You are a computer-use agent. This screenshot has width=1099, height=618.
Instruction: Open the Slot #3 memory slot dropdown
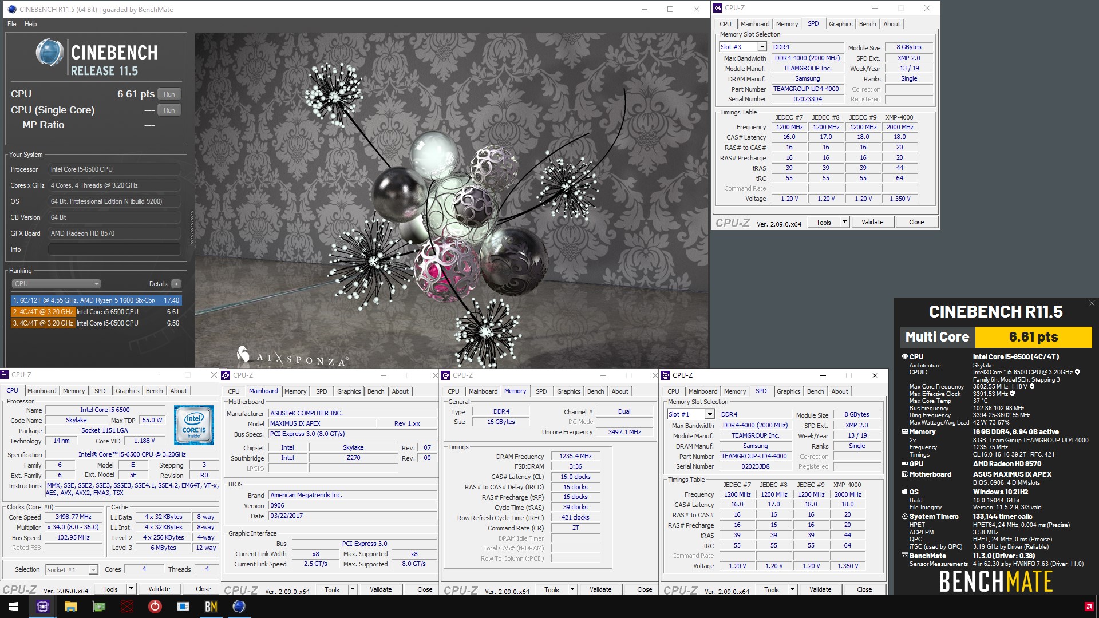(762, 47)
